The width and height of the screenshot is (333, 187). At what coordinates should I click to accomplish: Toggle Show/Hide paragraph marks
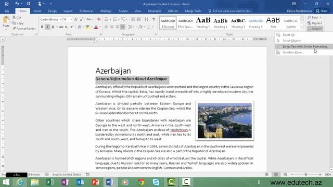(154, 19)
